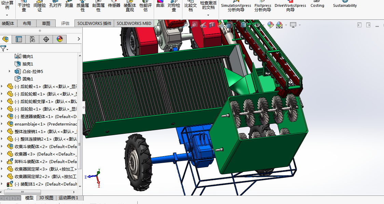The height and width of the screenshot is (204, 384).
Task: Open the Hide/Show Items eye icon
Action: (257, 25)
